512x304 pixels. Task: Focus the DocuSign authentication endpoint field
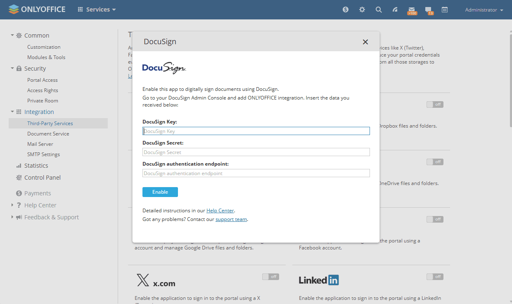tap(256, 173)
